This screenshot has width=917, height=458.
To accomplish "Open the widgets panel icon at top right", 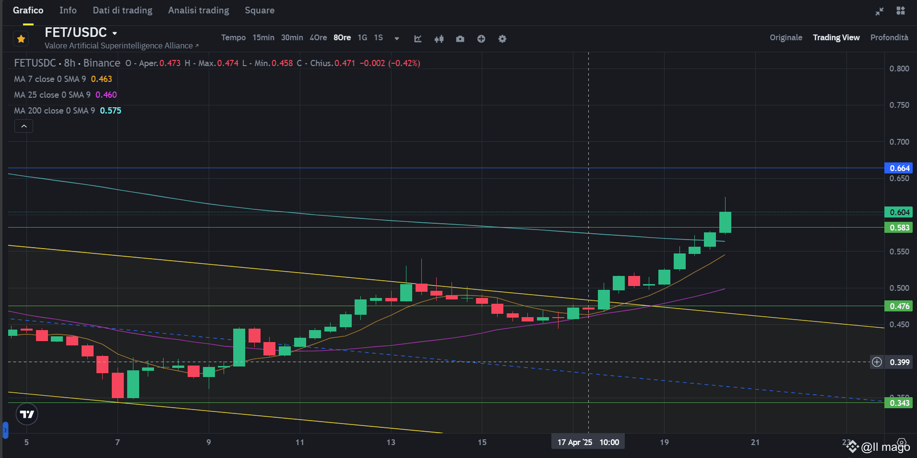I will [901, 10].
